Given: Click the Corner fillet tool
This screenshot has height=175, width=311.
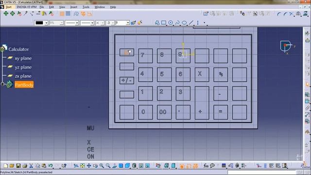Looking at the screenshot, I should coord(279,14).
